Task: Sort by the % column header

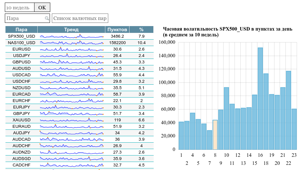Action: coord(141,30)
